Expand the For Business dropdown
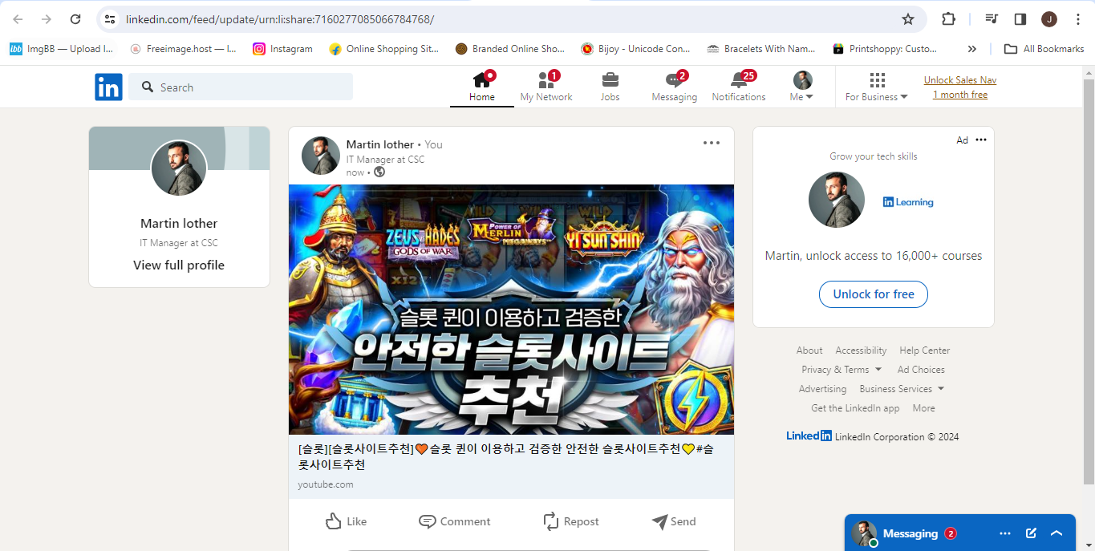 pyautogui.click(x=877, y=87)
